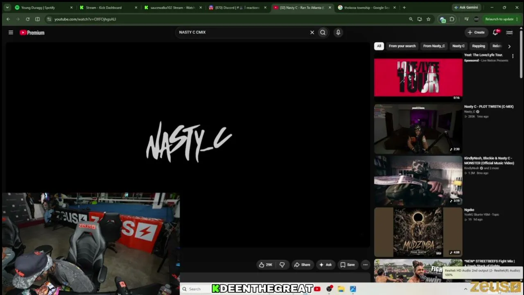Viewport: 524px width, 295px height.
Task: Open File Explorer from the taskbar
Action: tap(341, 289)
